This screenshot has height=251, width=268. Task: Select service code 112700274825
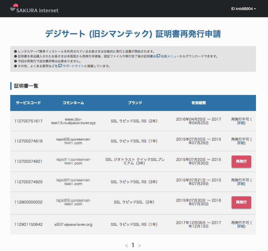(x=28, y=182)
